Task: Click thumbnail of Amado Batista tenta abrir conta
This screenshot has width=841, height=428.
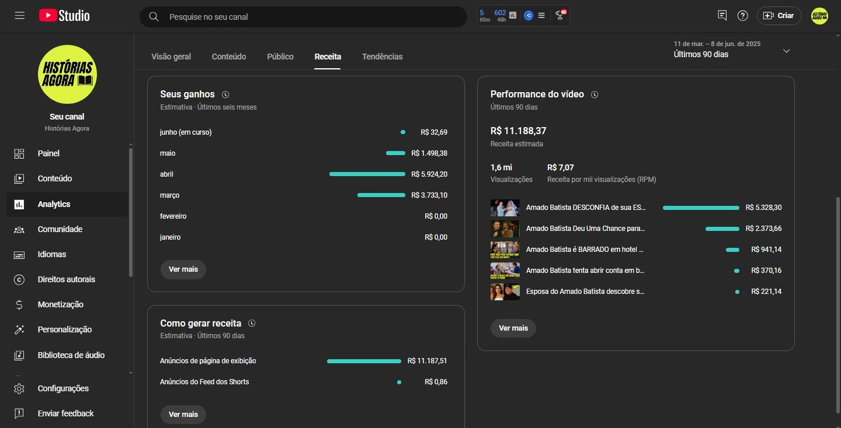Action: 505,271
